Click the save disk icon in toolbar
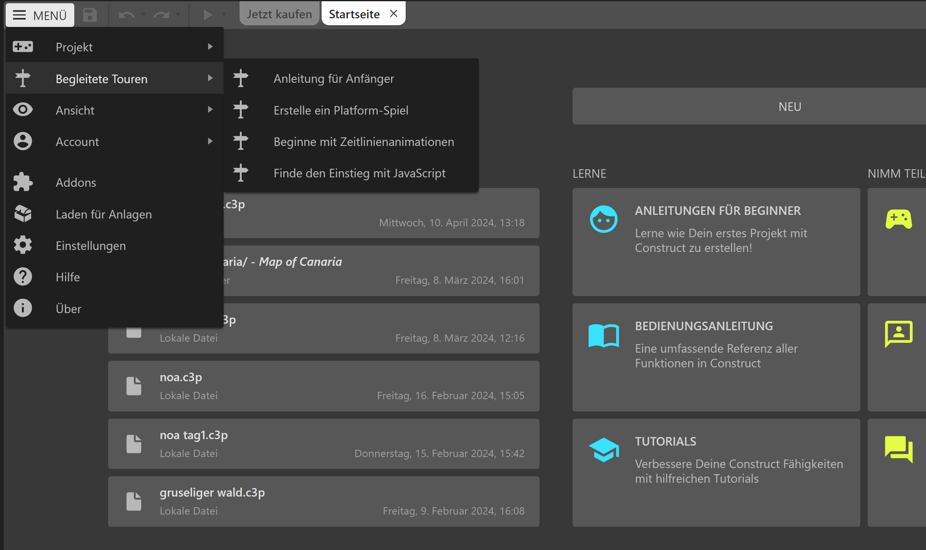This screenshot has width=926, height=550. 90,15
